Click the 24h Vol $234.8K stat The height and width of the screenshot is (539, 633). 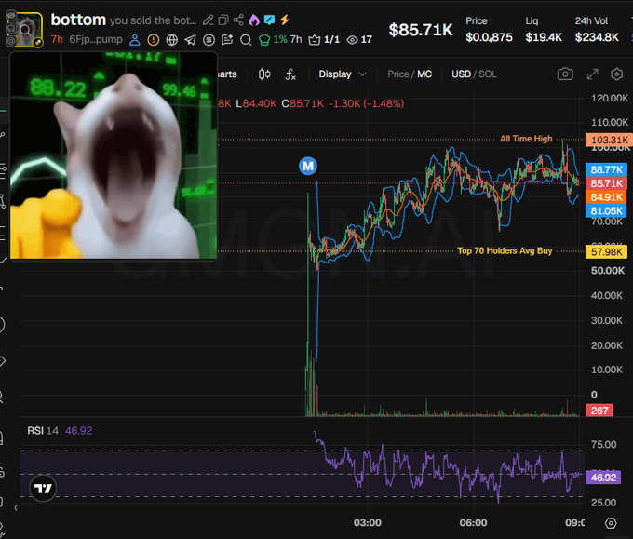click(597, 30)
